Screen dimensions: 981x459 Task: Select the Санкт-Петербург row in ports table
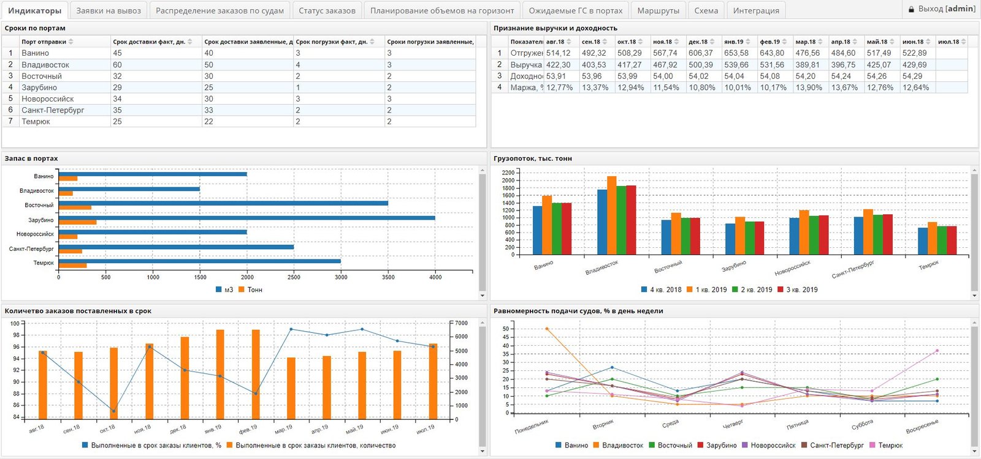click(239, 110)
